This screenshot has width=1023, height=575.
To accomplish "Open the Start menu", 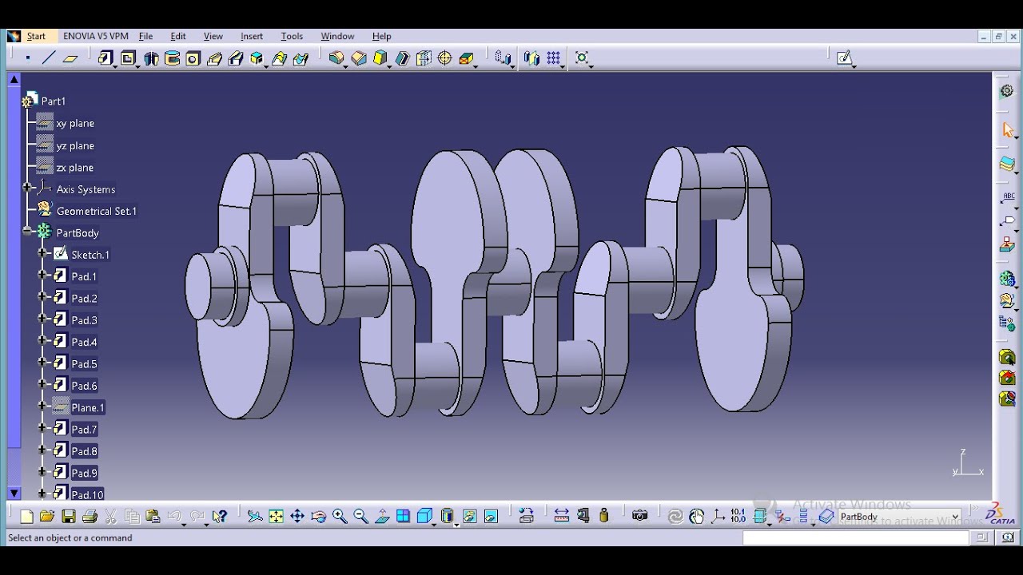I will pos(36,36).
